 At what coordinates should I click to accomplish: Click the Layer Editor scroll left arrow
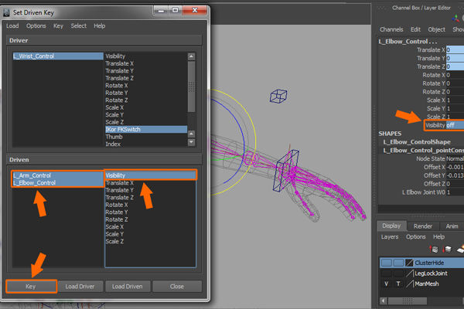tap(384, 301)
